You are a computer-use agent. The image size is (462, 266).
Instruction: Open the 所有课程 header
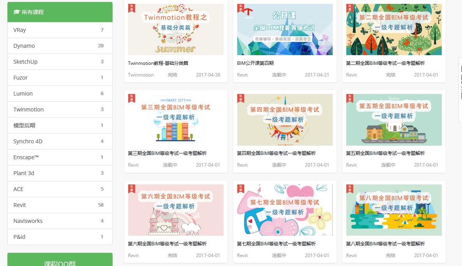60,12
